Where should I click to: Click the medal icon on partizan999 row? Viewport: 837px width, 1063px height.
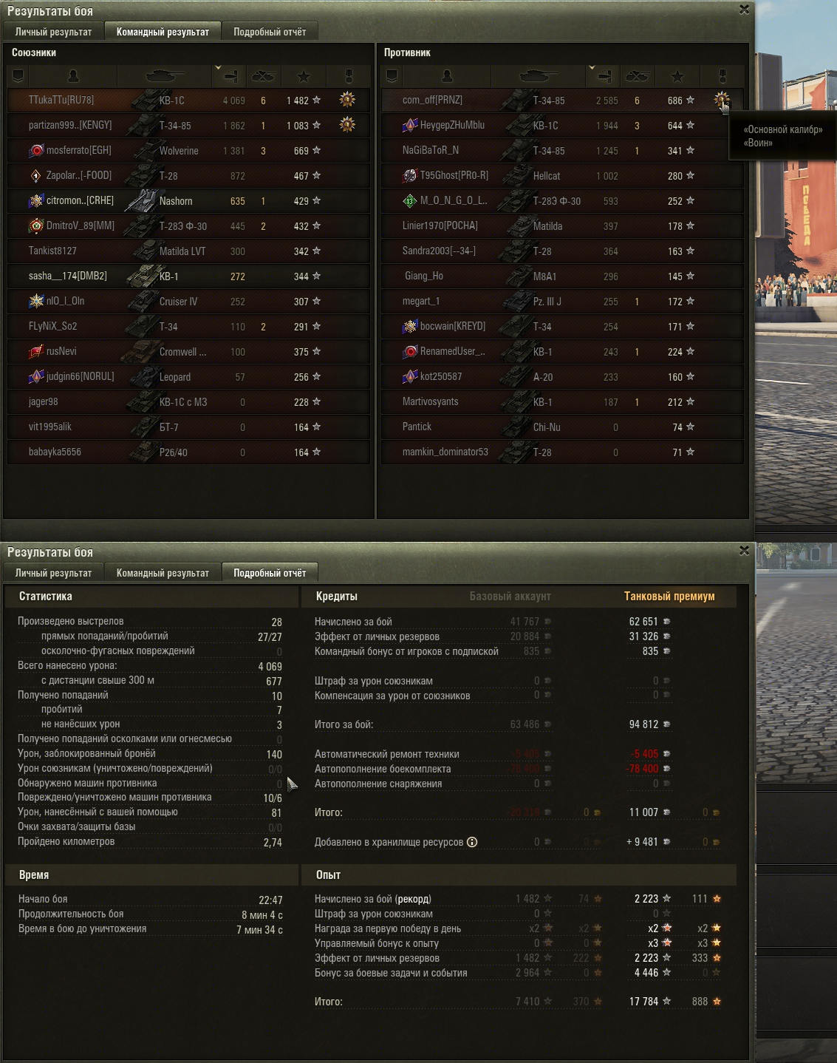coord(347,125)
